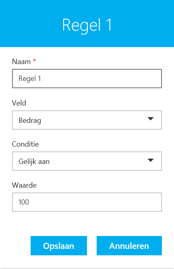Click the Naam field label
The height and width of the screenshot is (269, 174).
(21, 62)
